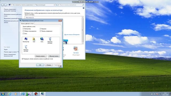Open Изменение указателей мыши link
Screen dimensions: 171x96
13,18
